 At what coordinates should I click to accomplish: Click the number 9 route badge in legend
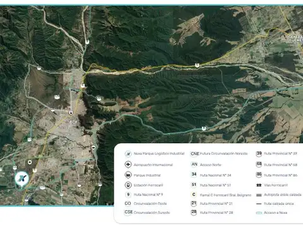tap(128, 195)
